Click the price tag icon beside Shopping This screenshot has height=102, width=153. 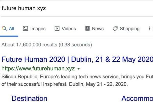[x=115, y=29]
